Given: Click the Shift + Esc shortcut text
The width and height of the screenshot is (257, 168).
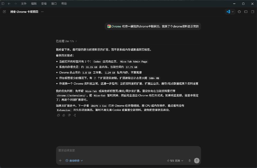Looking at the screenshot, I should point(99,106).
